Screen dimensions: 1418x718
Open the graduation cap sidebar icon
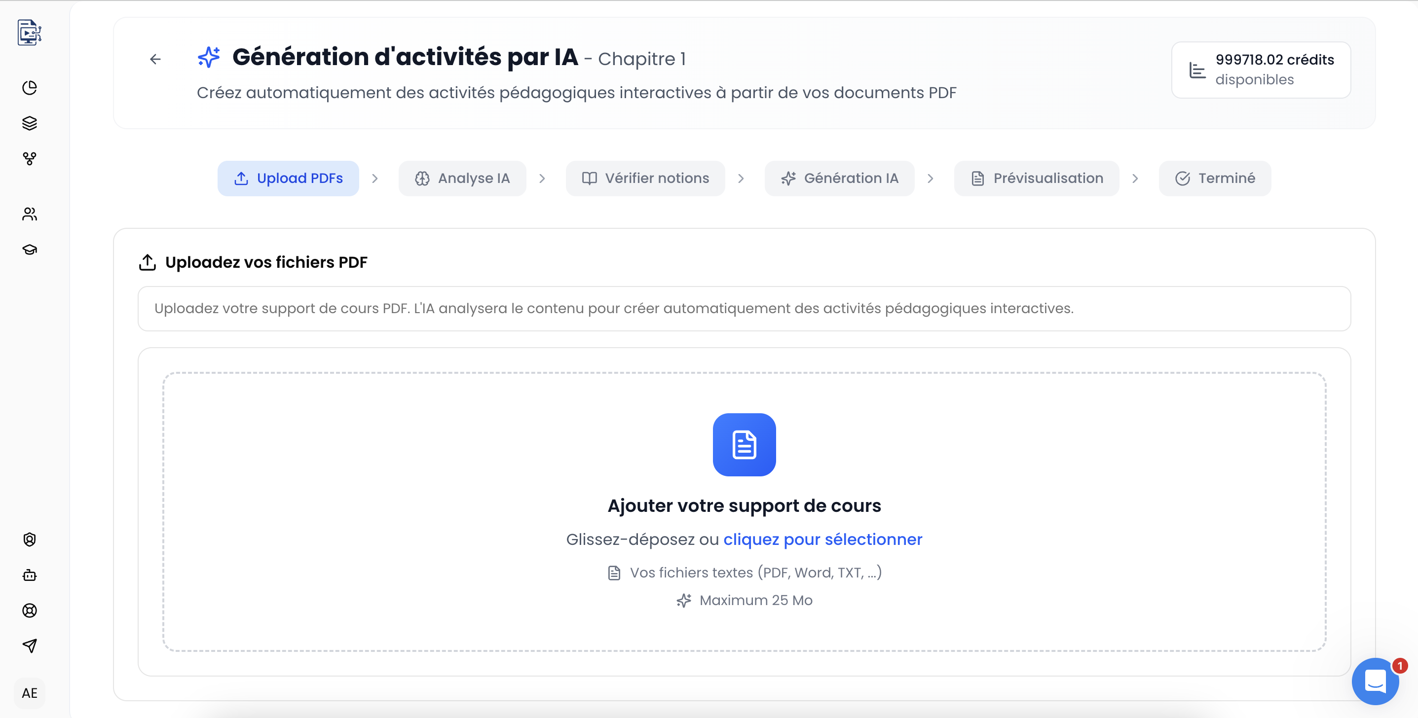point(29,249)
